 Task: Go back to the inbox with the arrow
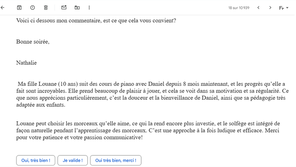click(3, 8)
